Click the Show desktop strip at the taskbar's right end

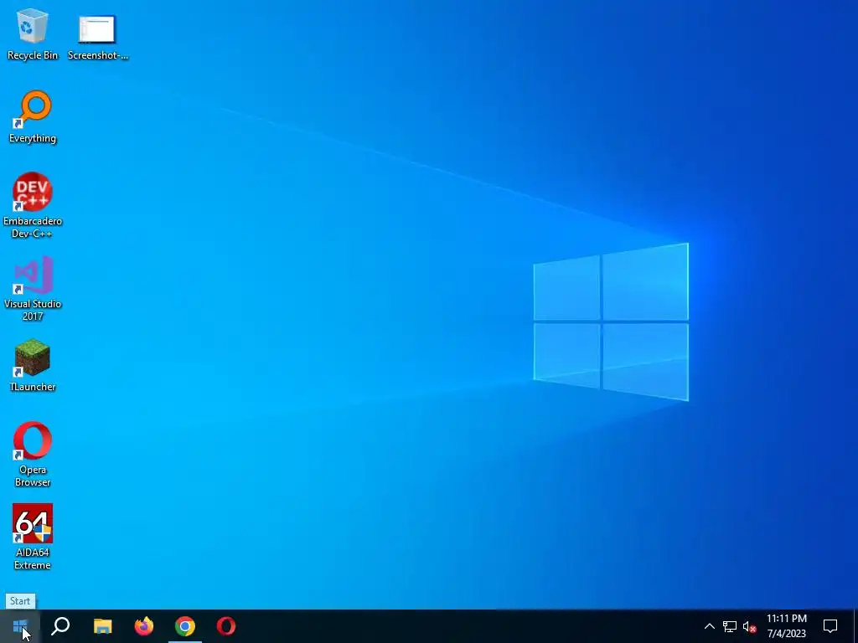pyautogui.click(x=855, y=626)
